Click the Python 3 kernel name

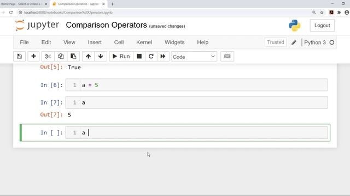(315, 42)
